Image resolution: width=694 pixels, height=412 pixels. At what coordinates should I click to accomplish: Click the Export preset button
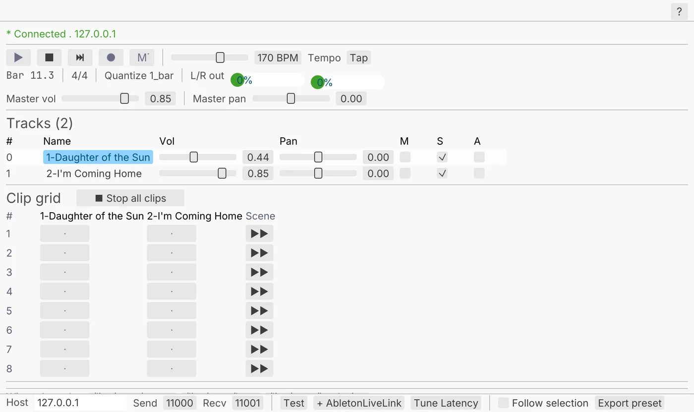pyautogui.click(x=630, y=403)
